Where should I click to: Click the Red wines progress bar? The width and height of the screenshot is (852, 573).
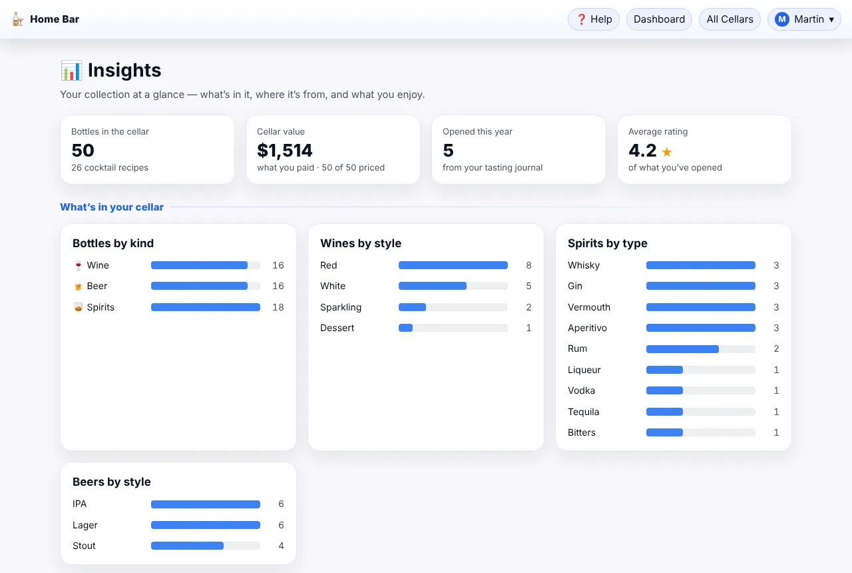coord(453,265)
